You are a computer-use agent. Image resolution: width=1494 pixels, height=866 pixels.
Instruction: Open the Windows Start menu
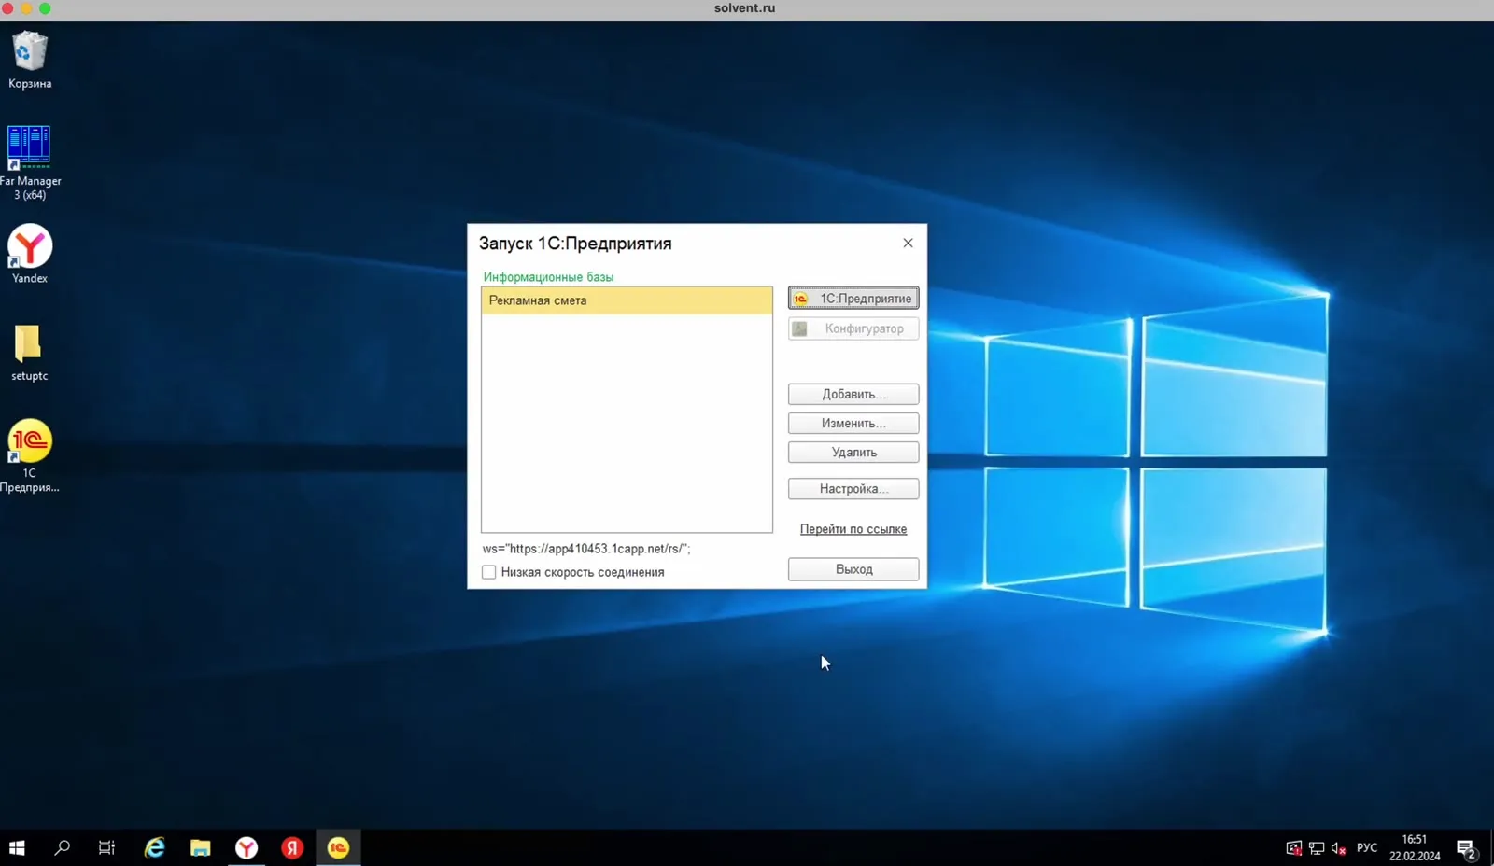click(17, 847)
